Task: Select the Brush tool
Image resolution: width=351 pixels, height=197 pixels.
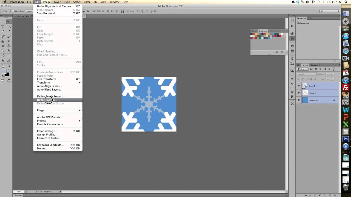Action: pos(9,36)
